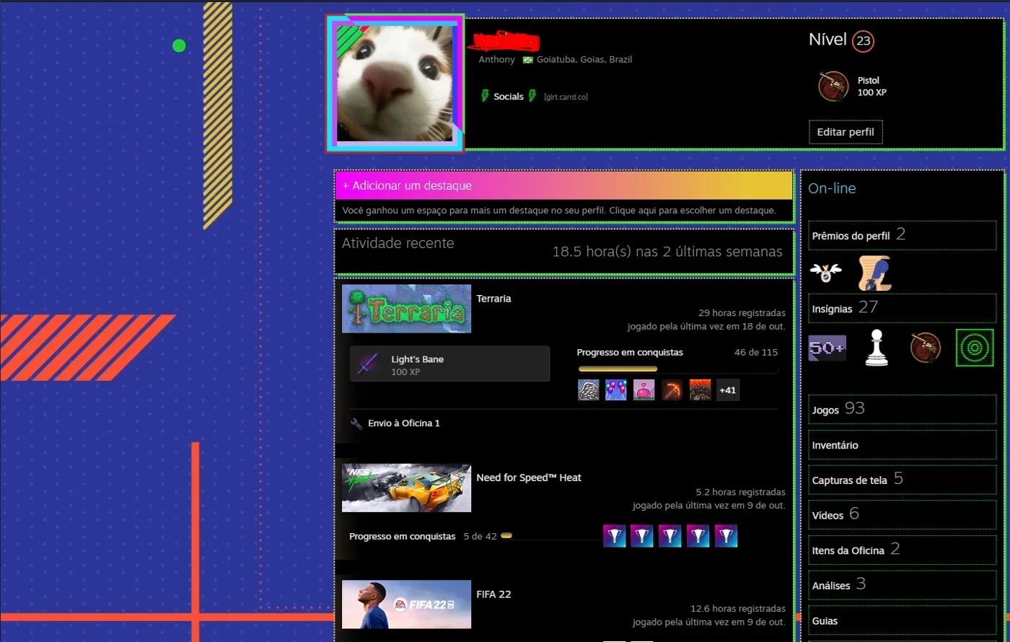
Task: Open Prêmios do perfil section
Action: (x=903, y=235)
